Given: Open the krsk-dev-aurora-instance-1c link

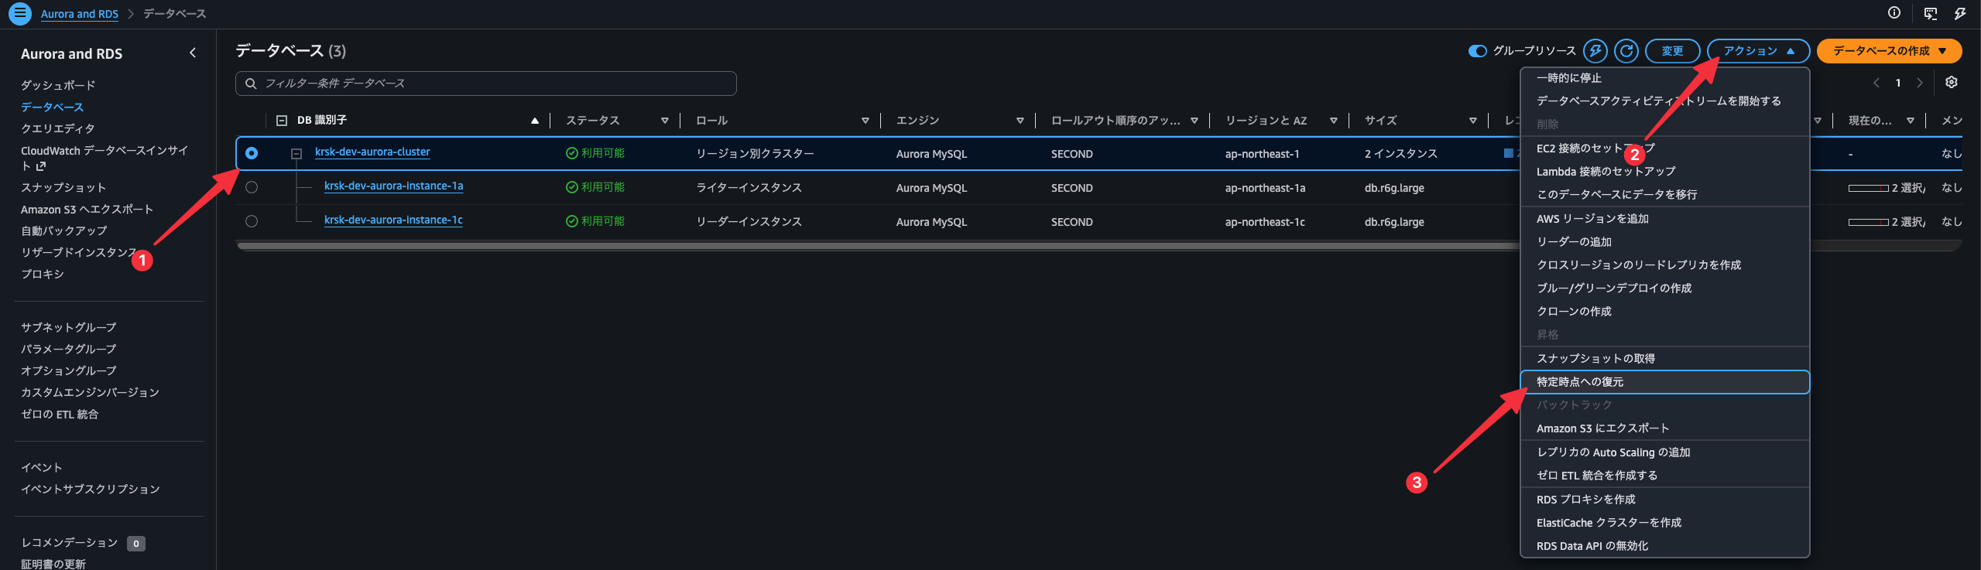Looking at the screenshot, I should pyautogui.click(x=393, y=220).
